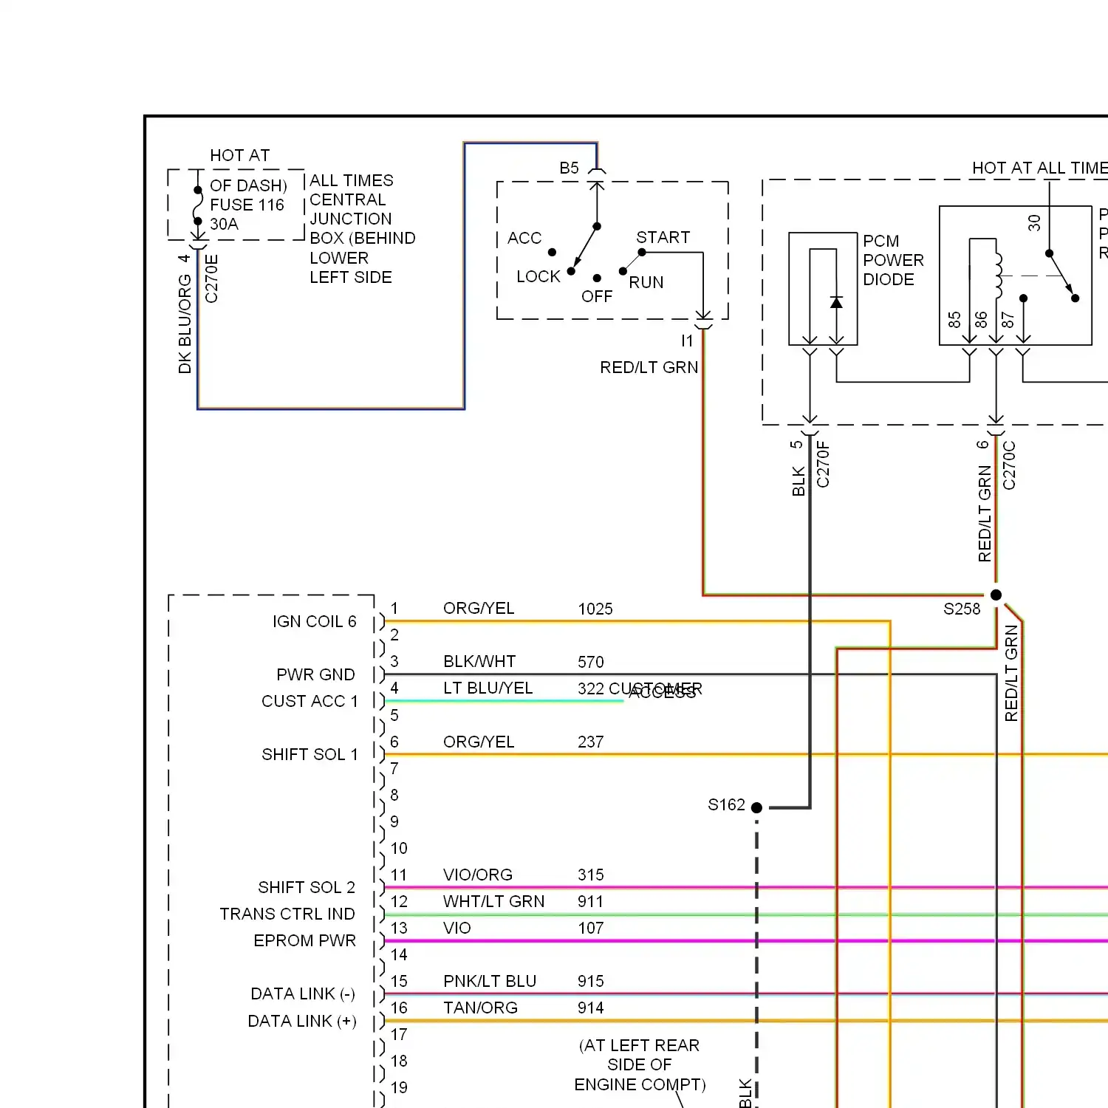The image size is (1108, 1108).
Task: Click the "LOCK" ignition switch position
Action: 538,276
